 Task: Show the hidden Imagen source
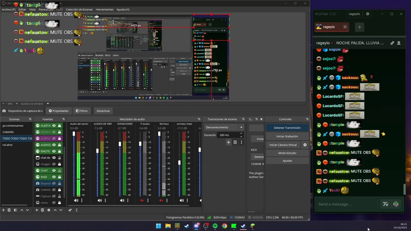(x=54, y=164)
